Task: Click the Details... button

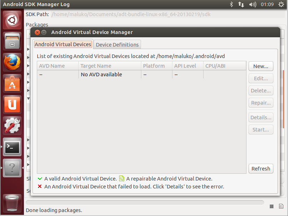Action: tap(261, 117)
